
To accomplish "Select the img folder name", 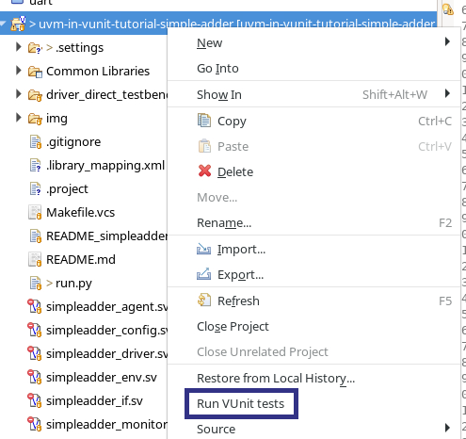I will 56,119.
